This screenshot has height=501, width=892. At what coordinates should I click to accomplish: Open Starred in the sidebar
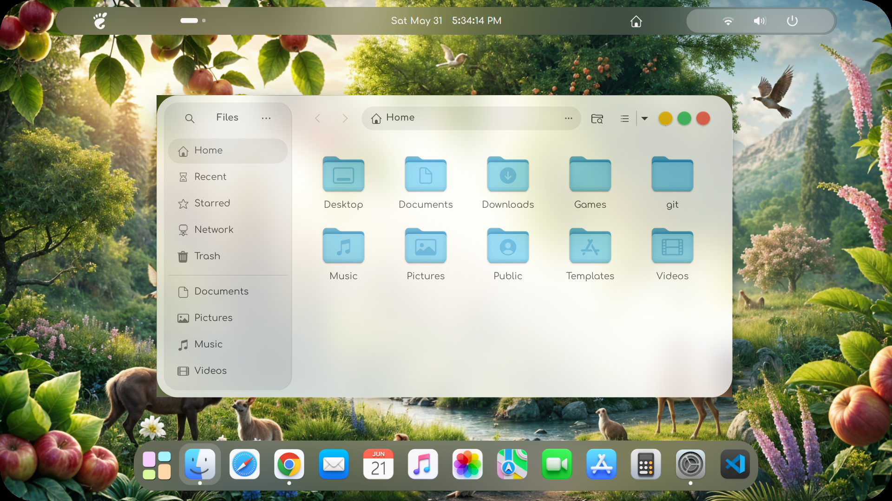click(x=228, y=204)
